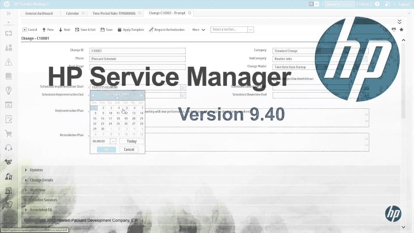Open the shopping cart sidebar icon
The height and width of the screenshot is (233, 414).
click(x=8, y=133)
